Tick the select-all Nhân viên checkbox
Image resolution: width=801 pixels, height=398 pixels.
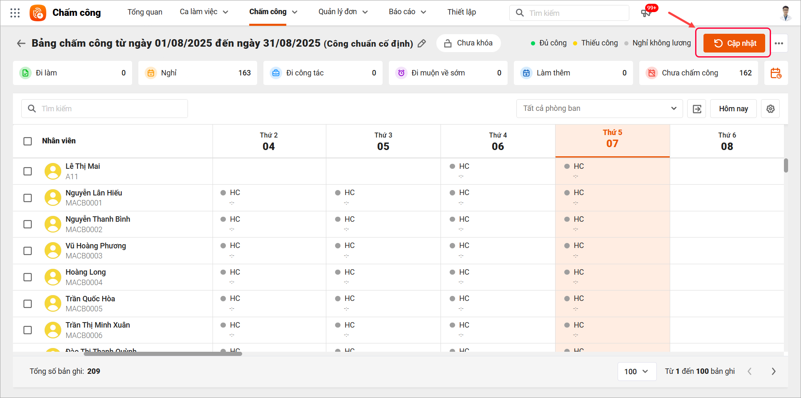[x=28, y=141]
